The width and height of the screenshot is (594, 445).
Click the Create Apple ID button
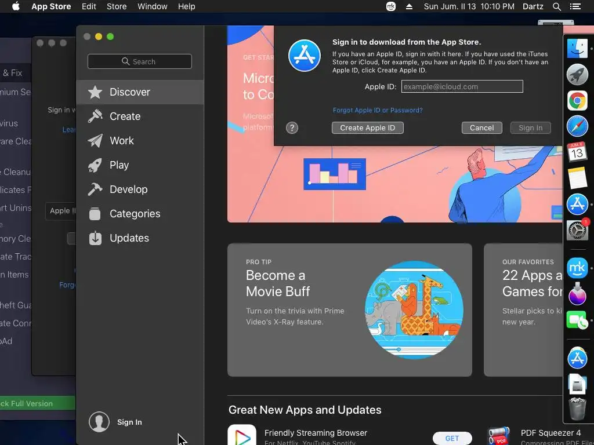(x=367, y=128)
